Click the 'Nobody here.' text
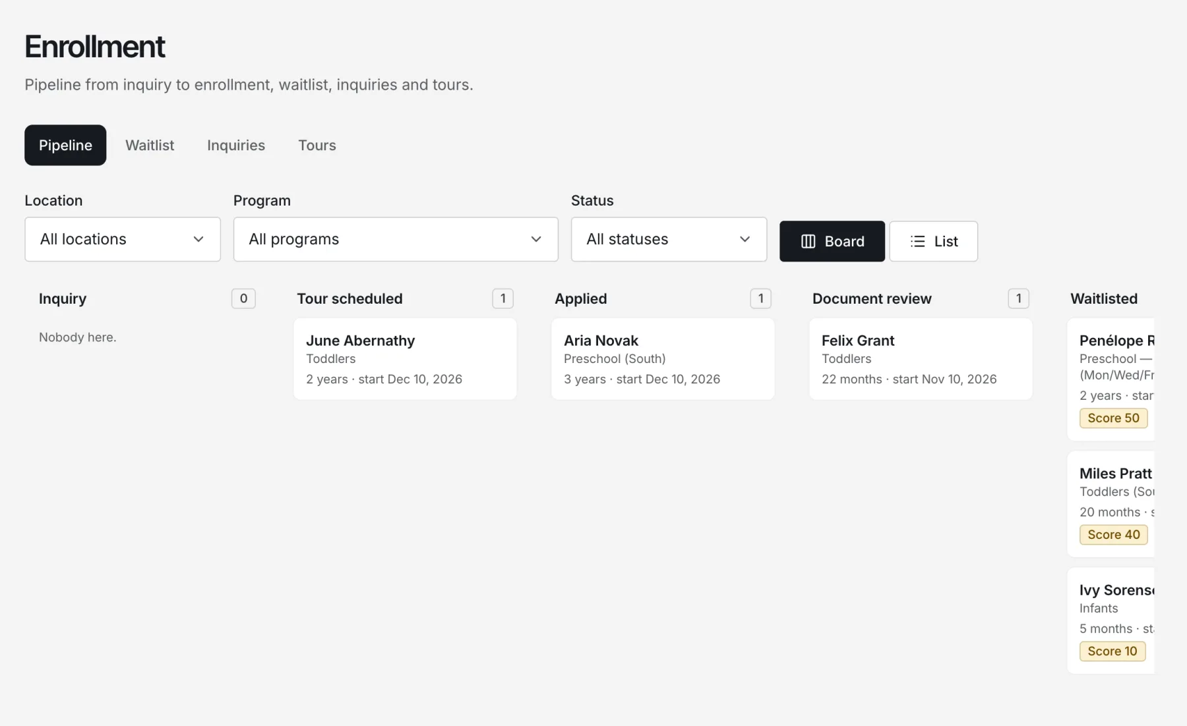 (x=77, y=337)
